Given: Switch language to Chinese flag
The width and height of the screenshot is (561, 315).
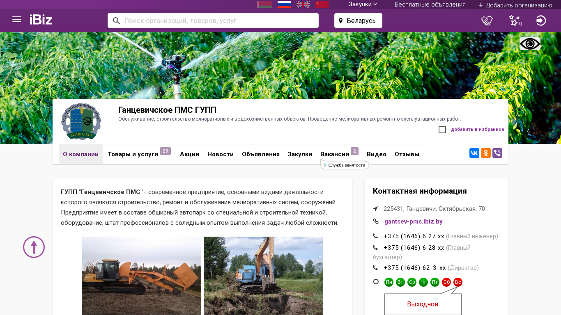Looking at the screenshot, I should click(322, 5).
